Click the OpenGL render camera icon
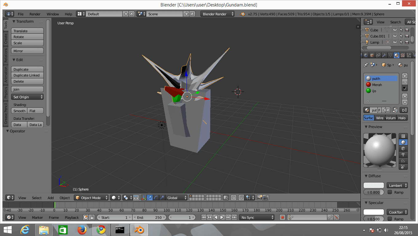The height and width of the screenshot is (236, 418). tap(260, 198)
